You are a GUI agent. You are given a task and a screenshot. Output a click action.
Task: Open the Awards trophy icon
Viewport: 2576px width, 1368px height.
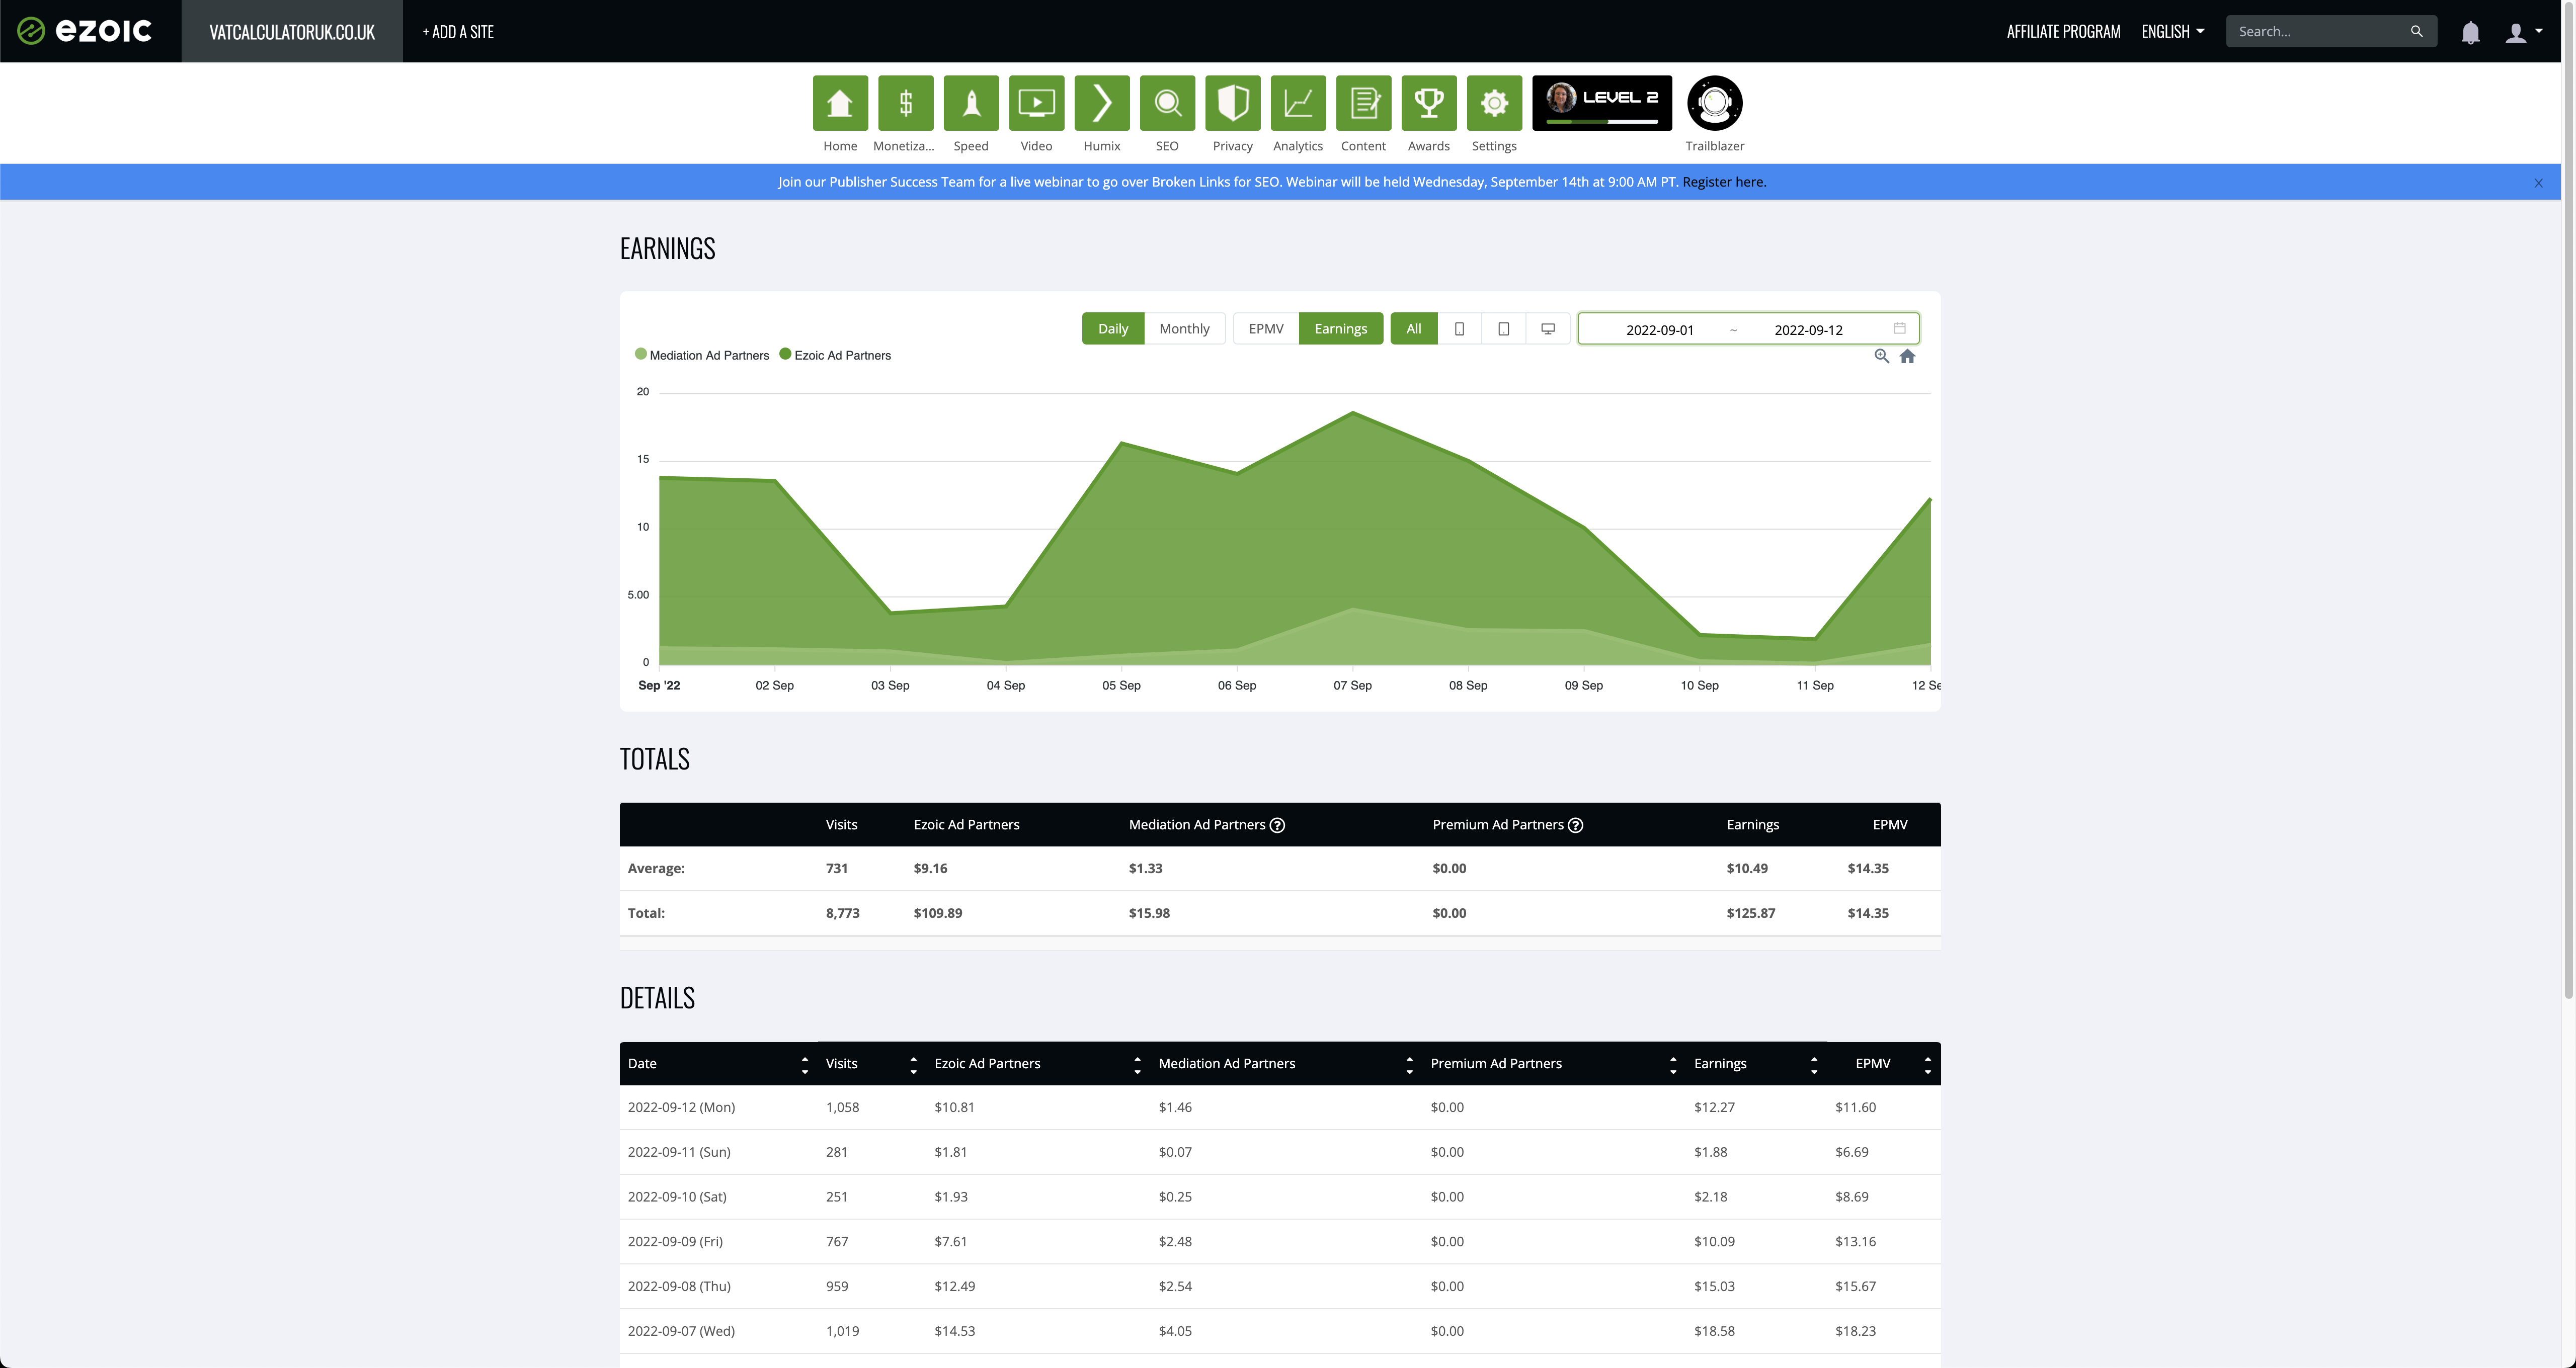[x=1429, y=103]
